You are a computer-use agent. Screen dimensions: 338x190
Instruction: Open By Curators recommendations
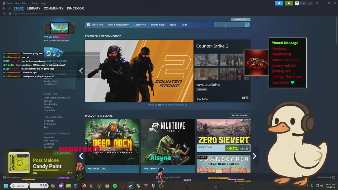(x=50, y=124)
